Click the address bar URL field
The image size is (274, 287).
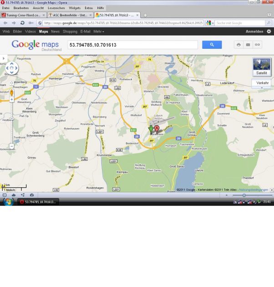point(123,23)
